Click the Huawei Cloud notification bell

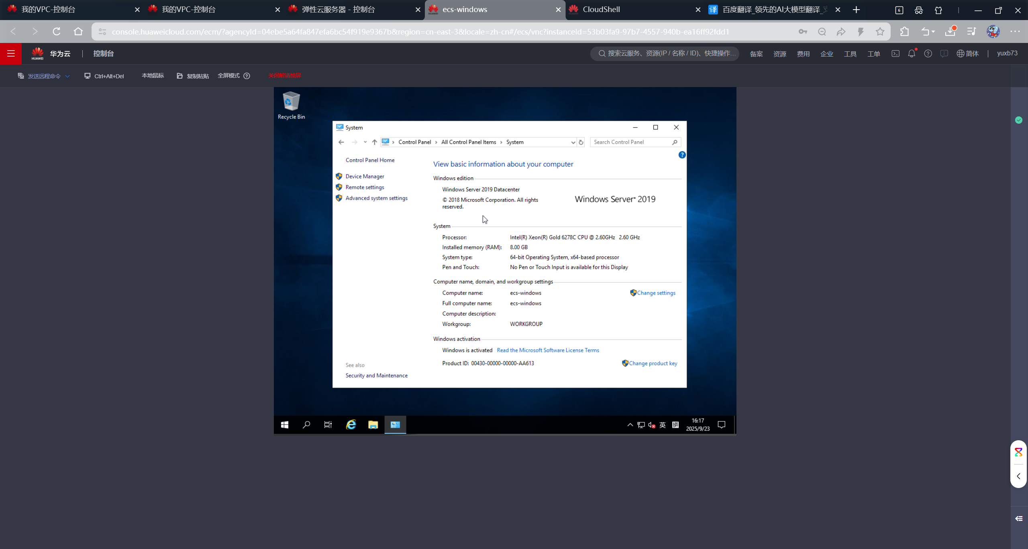tap(912, 53)
